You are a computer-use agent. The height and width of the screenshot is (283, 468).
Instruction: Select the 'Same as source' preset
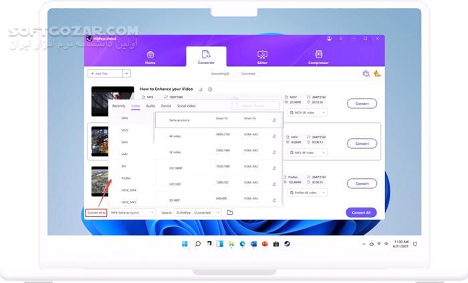(x=219, y=120)
